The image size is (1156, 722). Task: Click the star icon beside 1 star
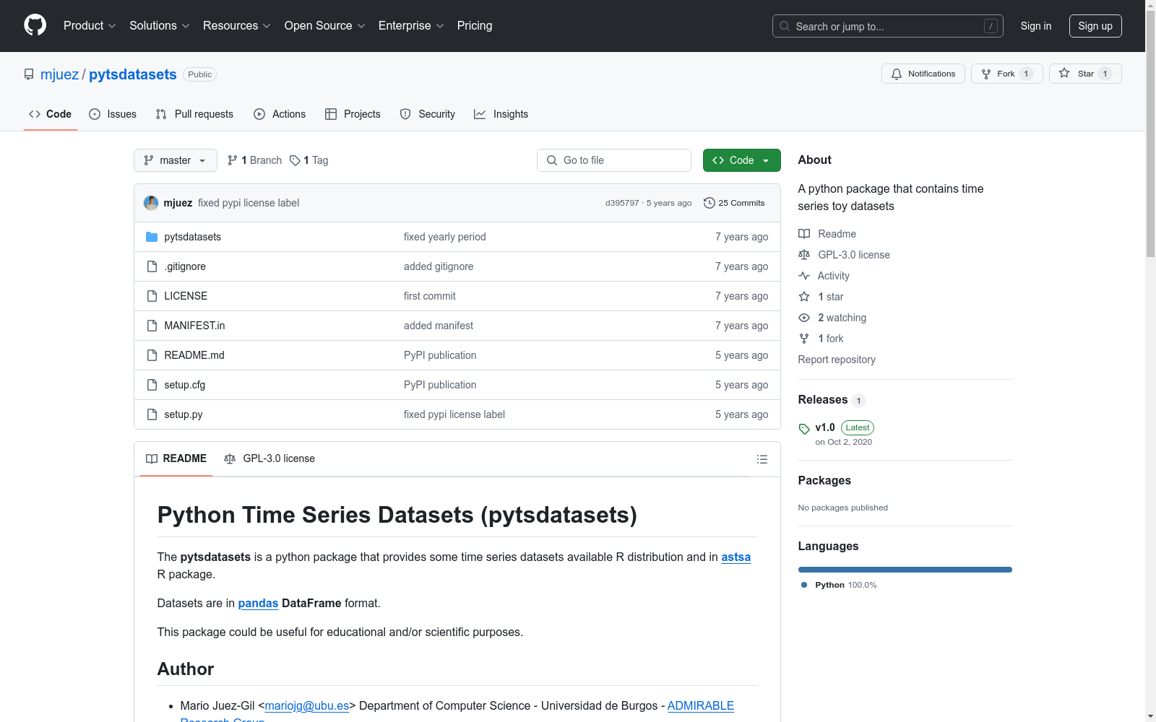click(x=804, y=297)
